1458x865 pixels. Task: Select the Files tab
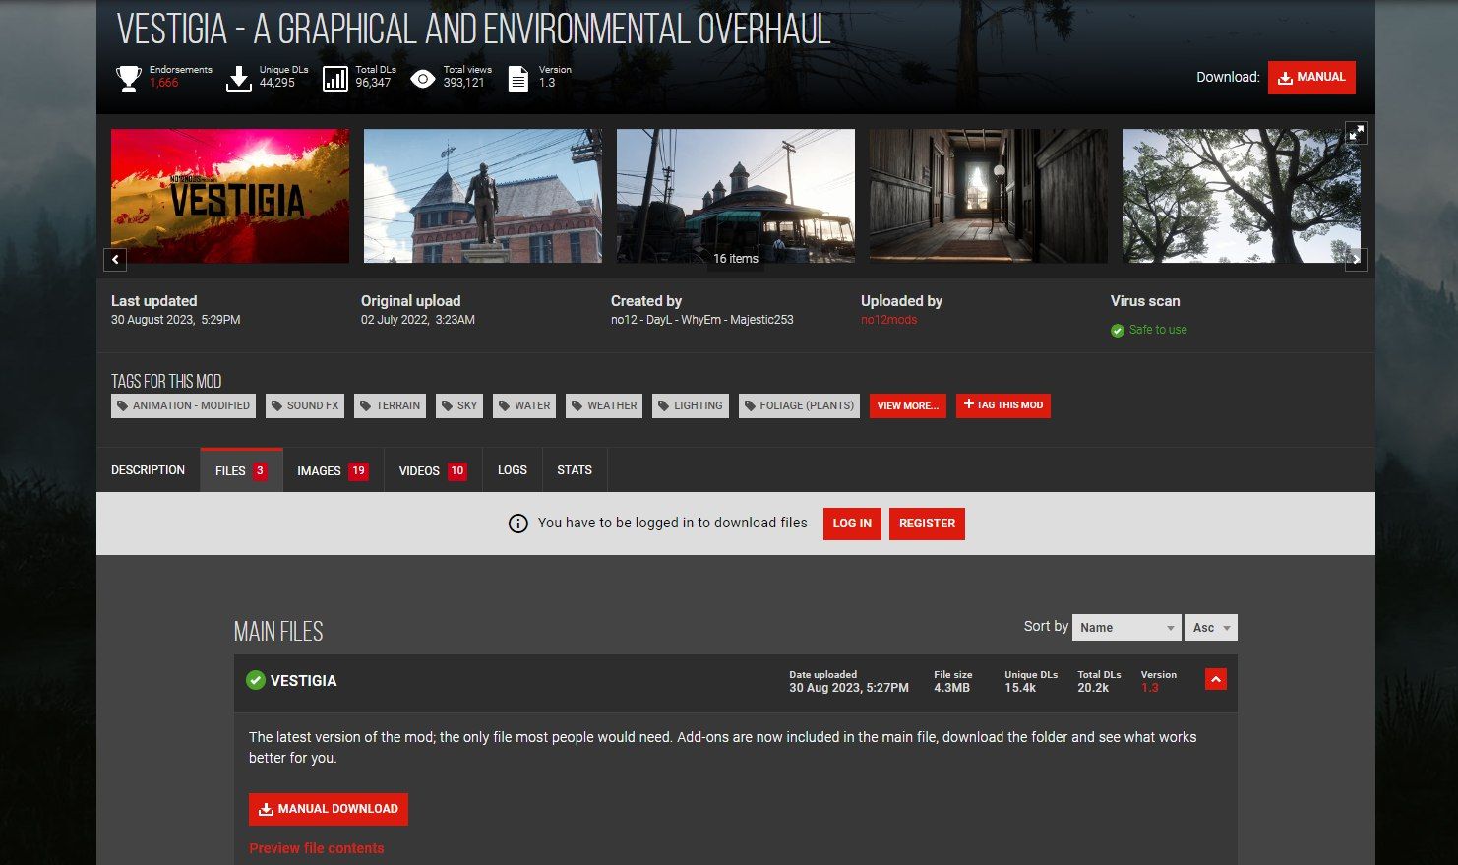point(241,470)
